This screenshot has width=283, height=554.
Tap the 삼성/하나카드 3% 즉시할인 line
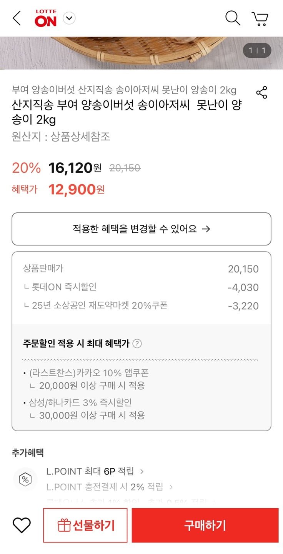pos(80,402)
